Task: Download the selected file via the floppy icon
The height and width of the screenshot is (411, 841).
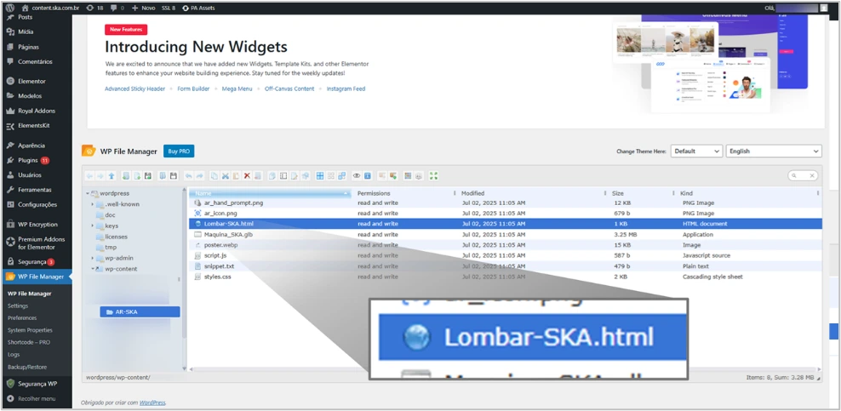Action: (x=174, y=176)
